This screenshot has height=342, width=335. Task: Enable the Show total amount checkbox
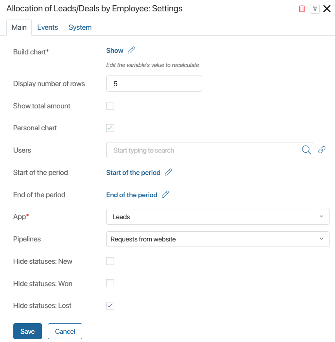pyautogui.click(x=110, y=106)
